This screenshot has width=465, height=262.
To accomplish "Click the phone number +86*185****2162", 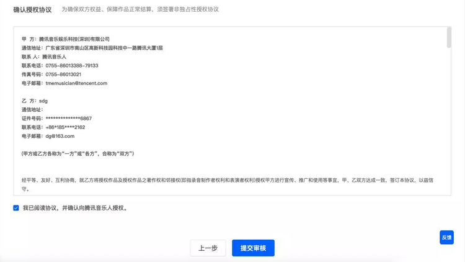I will coord(65,127).
